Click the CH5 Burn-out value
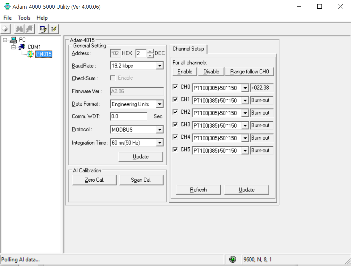This screenshot has height=266, width=351. tap(262, 151)
